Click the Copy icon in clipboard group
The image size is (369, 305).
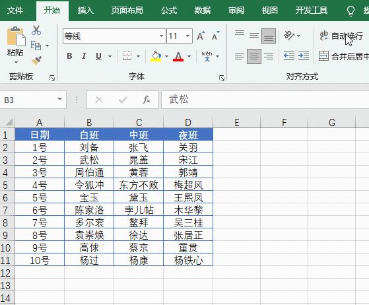(x=36, y=46)
